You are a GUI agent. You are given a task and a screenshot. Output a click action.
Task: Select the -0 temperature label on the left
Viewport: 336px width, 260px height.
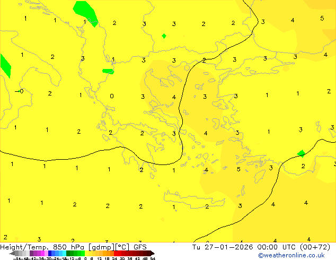click(20, 91)
